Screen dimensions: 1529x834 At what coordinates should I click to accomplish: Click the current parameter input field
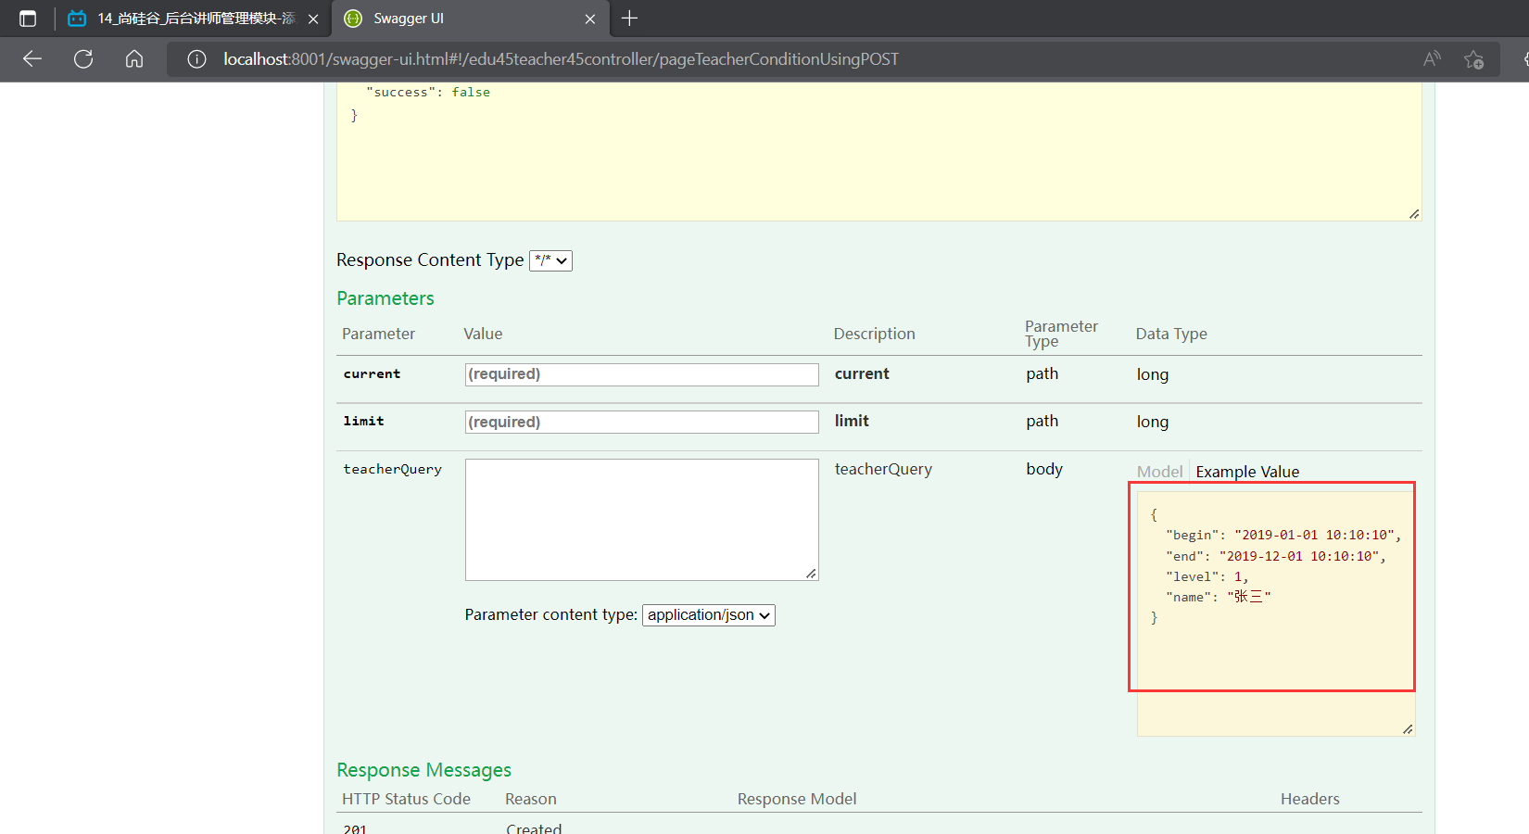(x=641, y=374)
